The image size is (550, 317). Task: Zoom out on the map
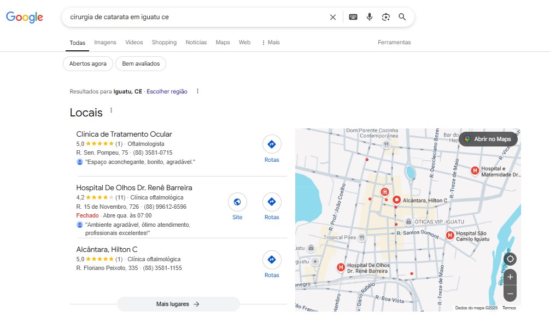510,293
